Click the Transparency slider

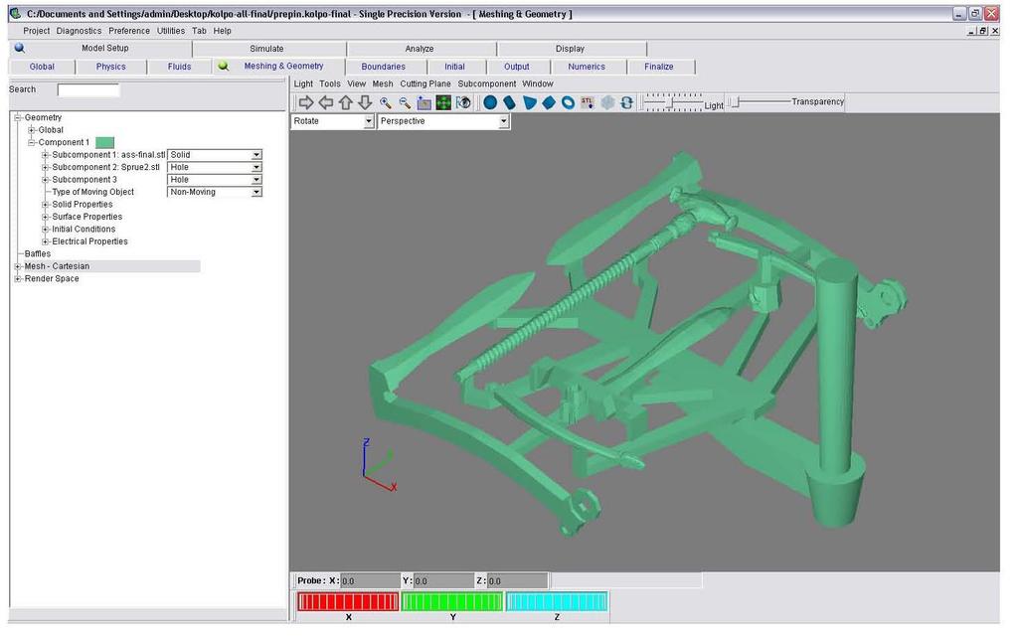coord(759,102)
